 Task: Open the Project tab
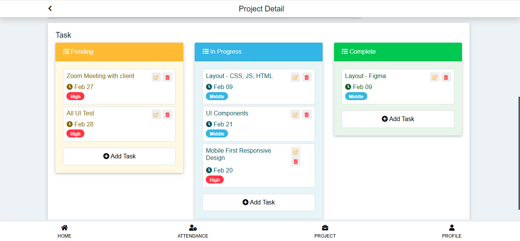(325, 231)
